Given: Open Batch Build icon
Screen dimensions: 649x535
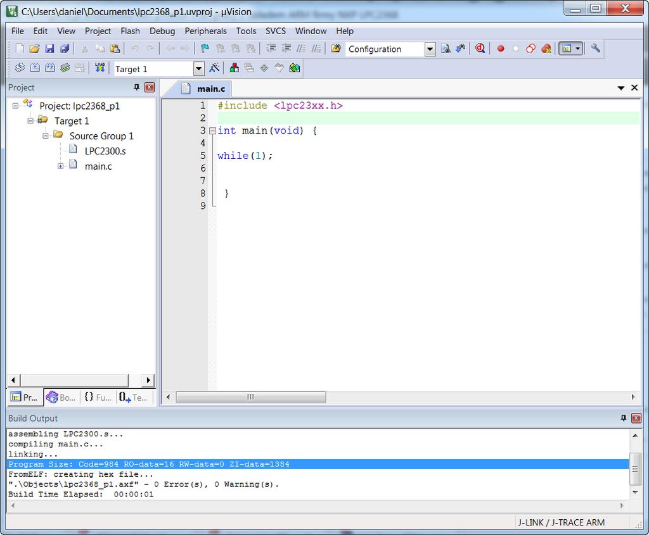Looking at the screenshot, I should pyautogui.click(x=65, y=68).
